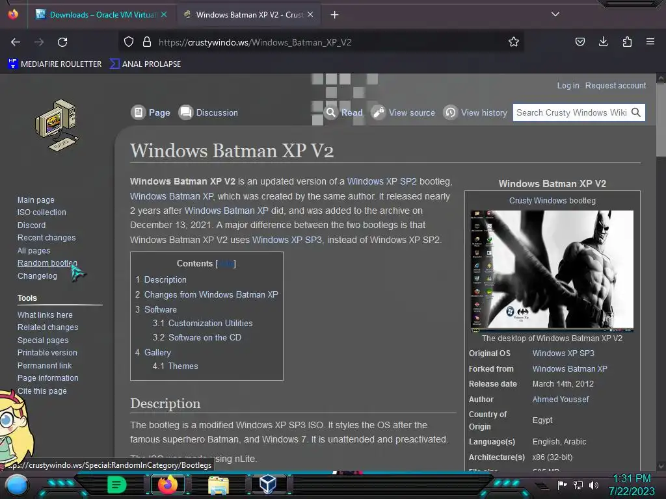Select the Read view tab
Screen dimensions: 666x499
(343, 112)
